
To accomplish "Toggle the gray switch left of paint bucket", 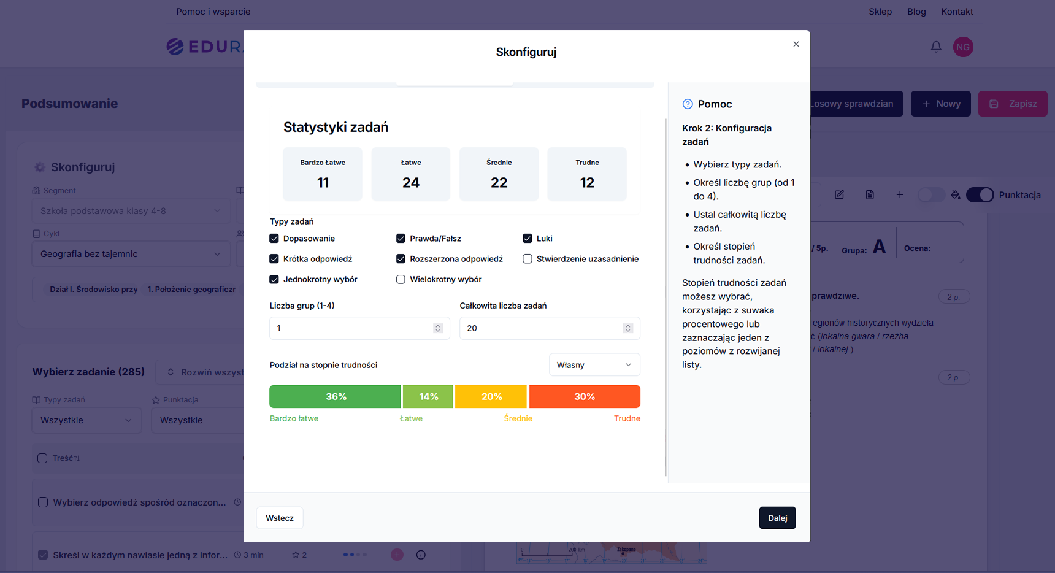I will [931, 194].
